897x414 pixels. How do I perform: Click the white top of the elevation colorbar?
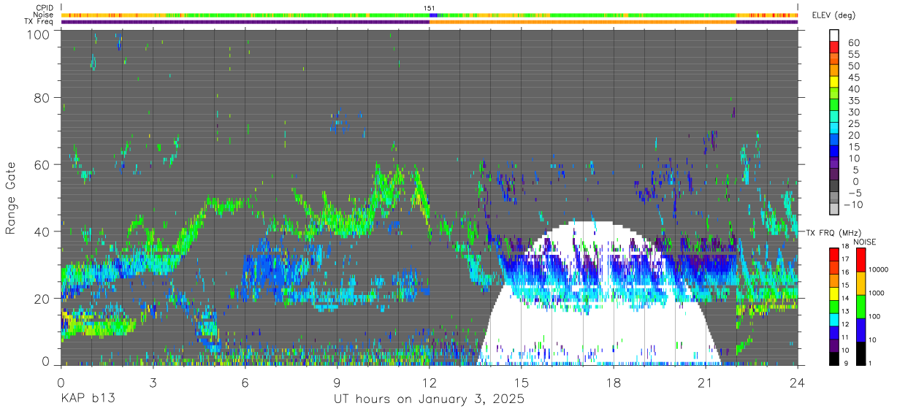834,34
